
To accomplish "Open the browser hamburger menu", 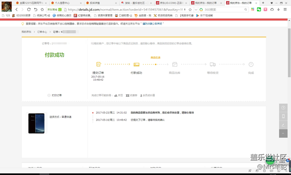I will 285,9.
